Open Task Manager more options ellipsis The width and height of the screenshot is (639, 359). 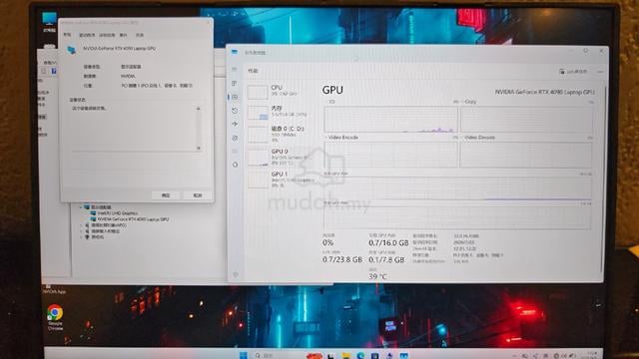tap(600, 71)
